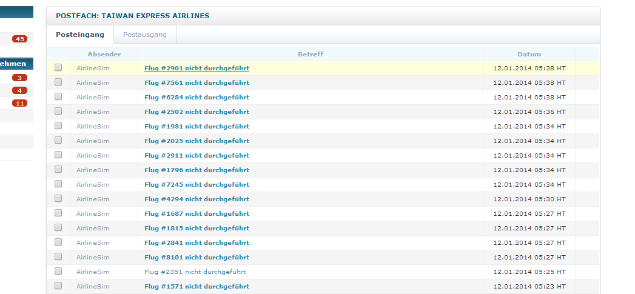The width and height of the screenshot is (635, 294).
Task: Open message Flug #1687 nicht durchgeführt
Action: coord(197,214)
